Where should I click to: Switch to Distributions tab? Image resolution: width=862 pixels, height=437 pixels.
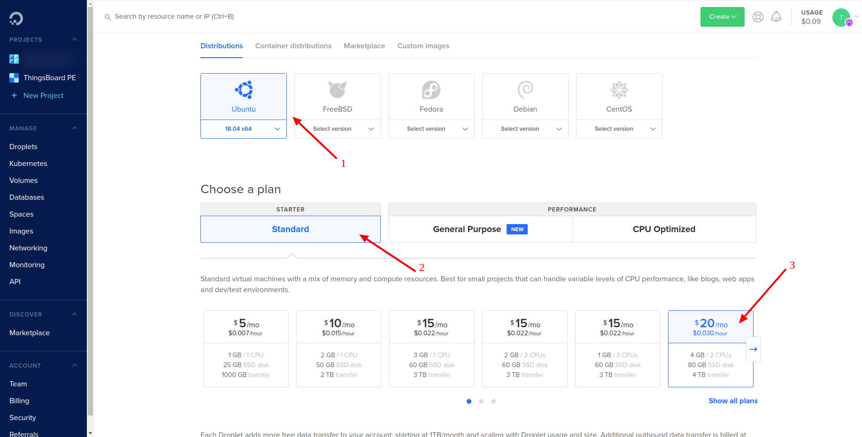(222, 46)
